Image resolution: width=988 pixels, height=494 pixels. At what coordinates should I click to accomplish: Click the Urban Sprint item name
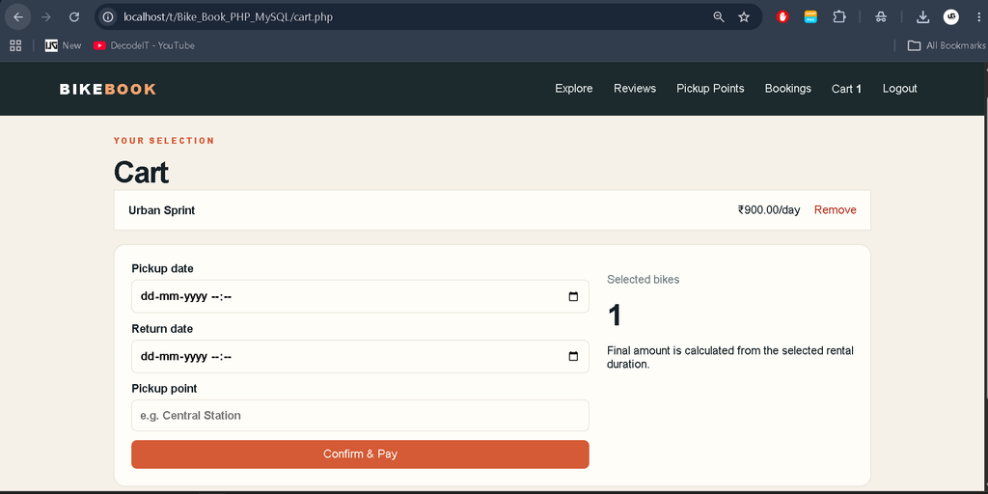[x=161, y=210]
